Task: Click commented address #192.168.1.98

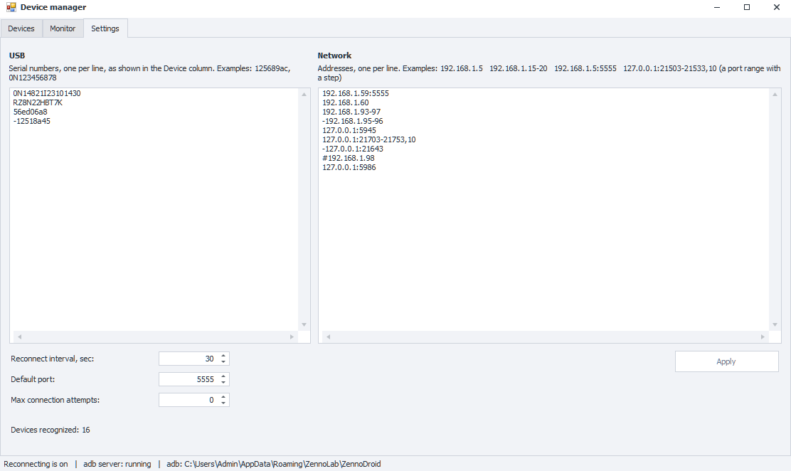Action: coord(349,158)
